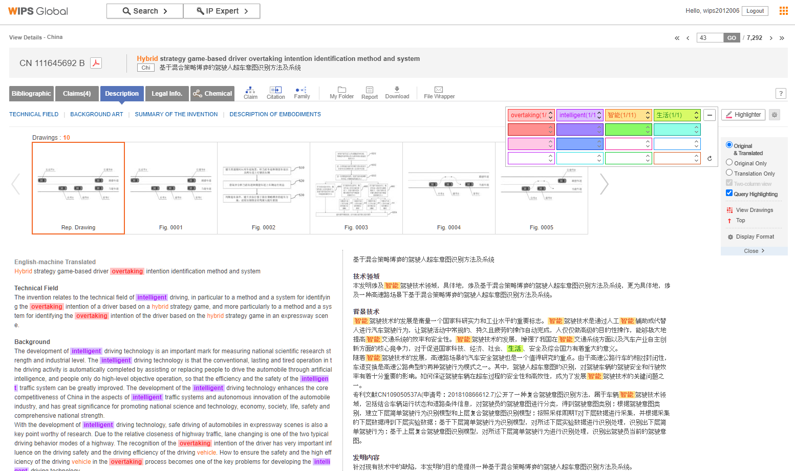Image resolution: width=795 pixels, height=471 pixels.
Task: Go to the next record arrow
Action: click(x=771, y=38)
